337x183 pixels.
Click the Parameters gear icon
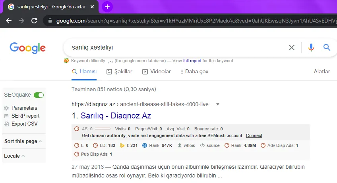pos(6,108)
